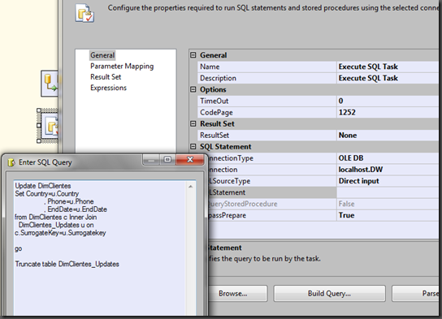Image resolution: width=442 pixels, height=319 pixels.
Task: Click the , EndDate=u.EndDate line in query
Action: [x=76, y=209]
